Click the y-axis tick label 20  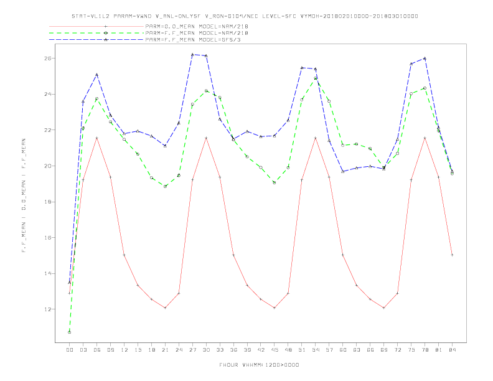(x=47, y=166)
